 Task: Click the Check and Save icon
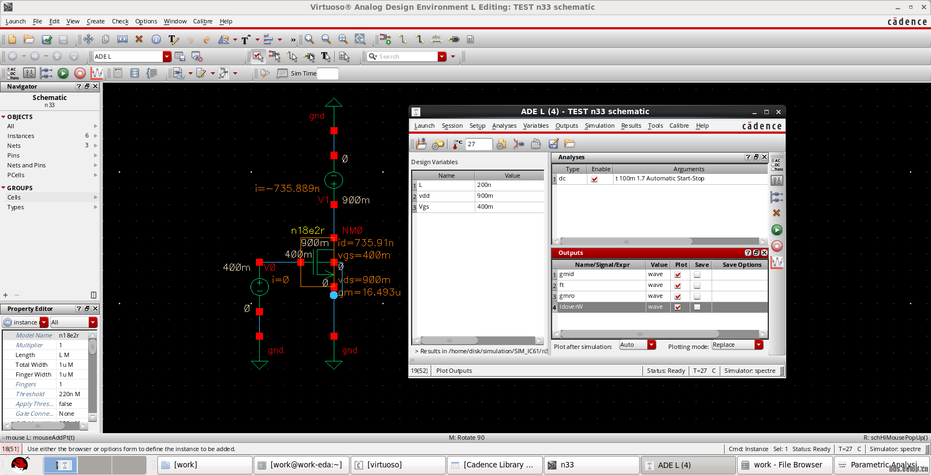pyautogui.click(x=47, y=39)
